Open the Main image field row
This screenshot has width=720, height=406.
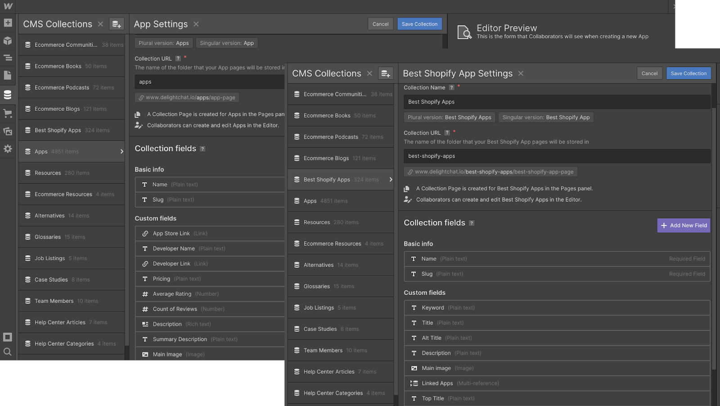click(x=557, y=368)
